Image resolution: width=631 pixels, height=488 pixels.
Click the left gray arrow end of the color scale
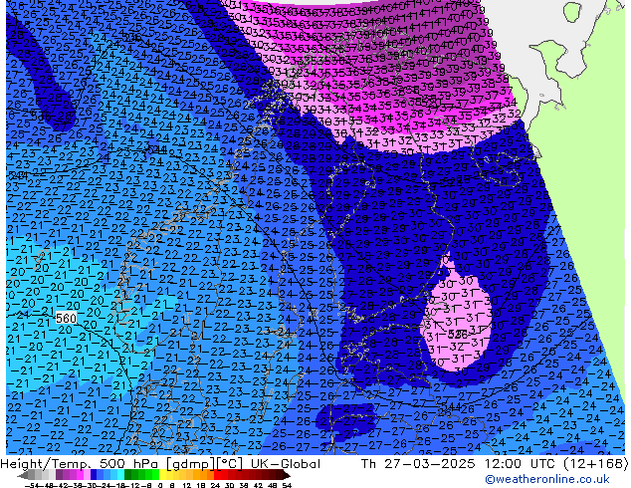coord(22,475)
